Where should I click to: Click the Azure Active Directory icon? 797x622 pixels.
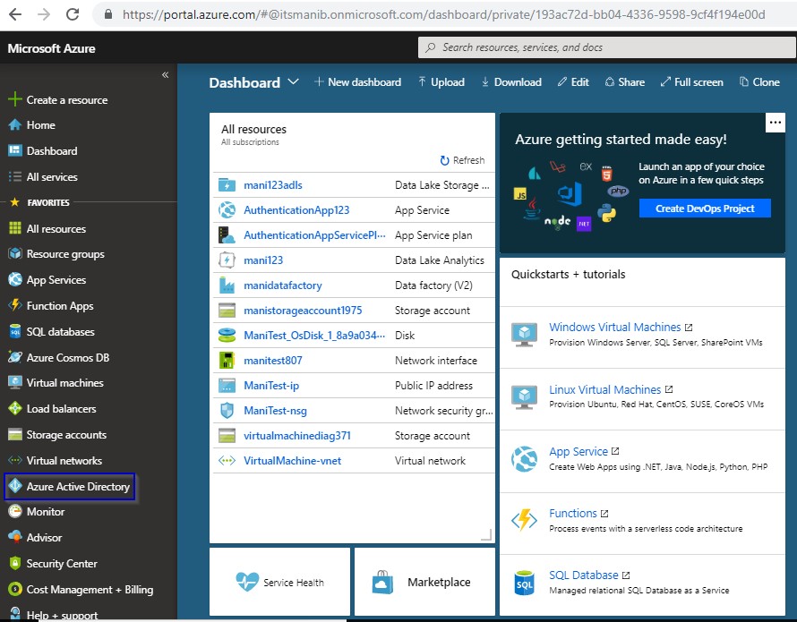click(x=15, y=486)
